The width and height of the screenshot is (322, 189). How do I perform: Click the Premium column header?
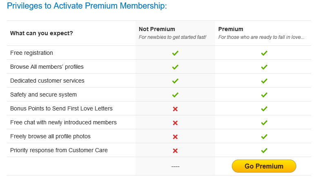(231, 29)
